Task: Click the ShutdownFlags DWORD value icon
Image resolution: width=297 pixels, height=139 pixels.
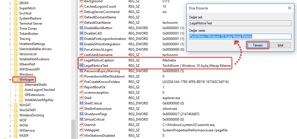Action: pos(81,114)
